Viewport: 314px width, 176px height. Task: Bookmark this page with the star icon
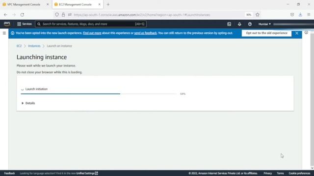[x=258, y=15]
